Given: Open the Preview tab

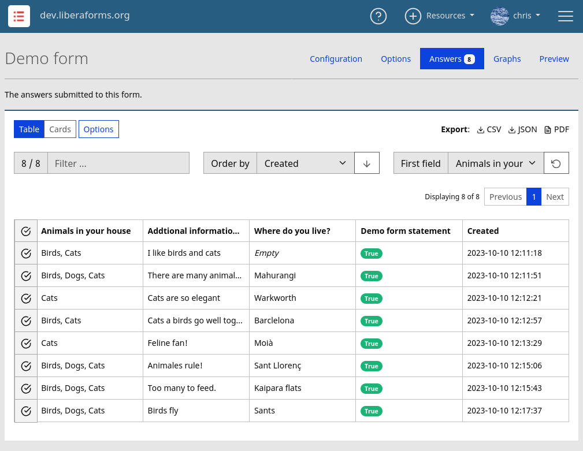Looking at the screenshot, I should pyautogui.click(x=554, y=59).
